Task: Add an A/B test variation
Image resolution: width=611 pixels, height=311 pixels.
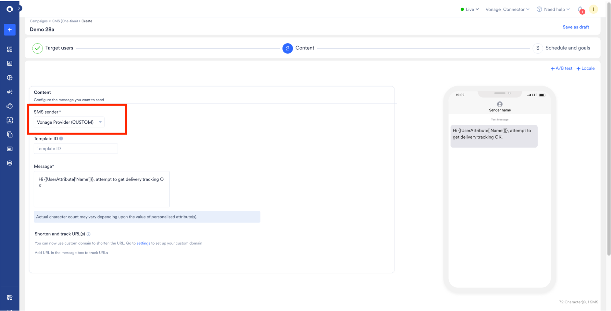Action: tap(561, 68)
